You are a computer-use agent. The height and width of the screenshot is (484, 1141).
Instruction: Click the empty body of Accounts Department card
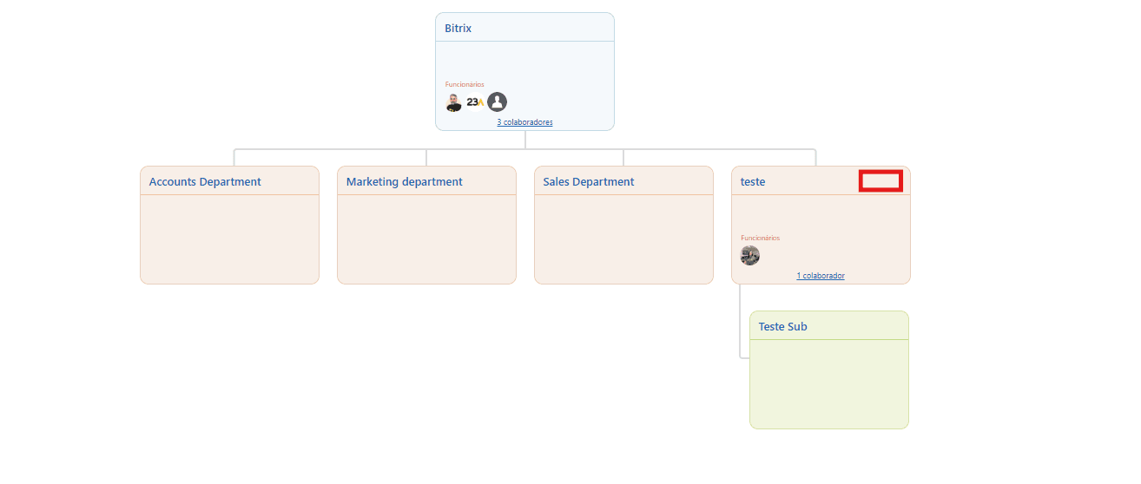tap(229, 239)
